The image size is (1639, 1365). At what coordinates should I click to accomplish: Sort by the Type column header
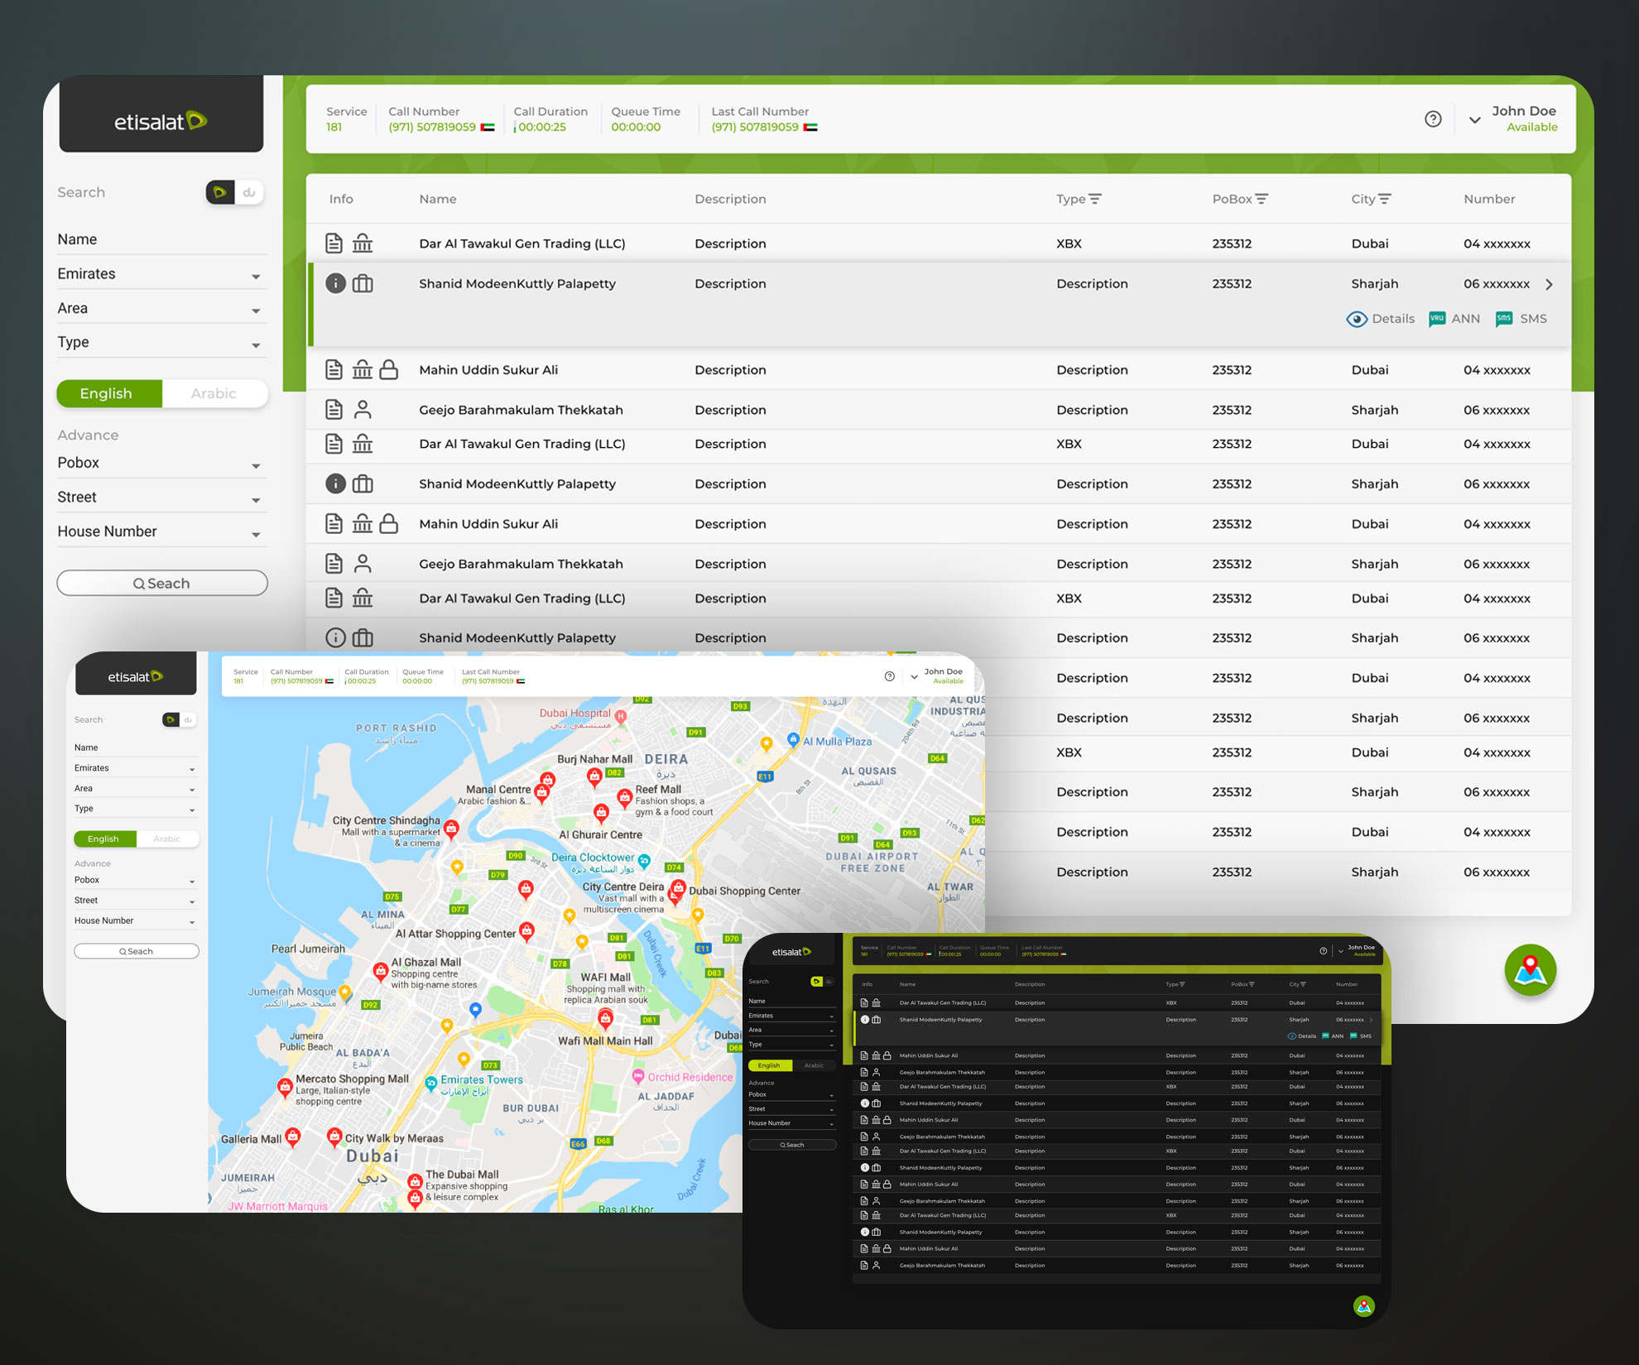point(1079,199)
